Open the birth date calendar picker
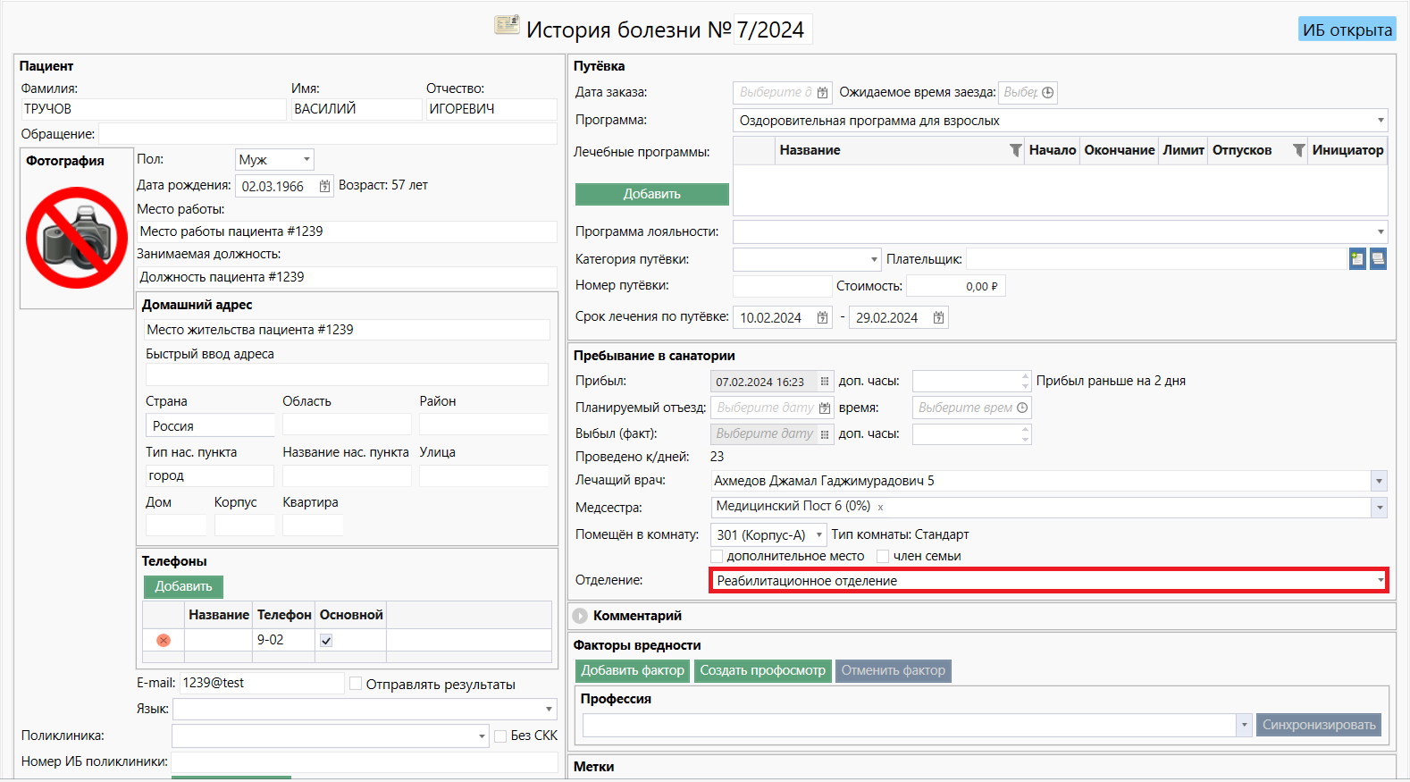This screenshot has width=1410, height=782. (324, 186)
